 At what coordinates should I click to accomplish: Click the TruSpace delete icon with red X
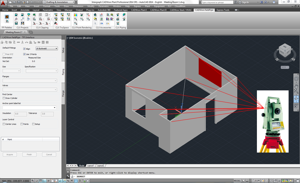[x=56, y=23]
